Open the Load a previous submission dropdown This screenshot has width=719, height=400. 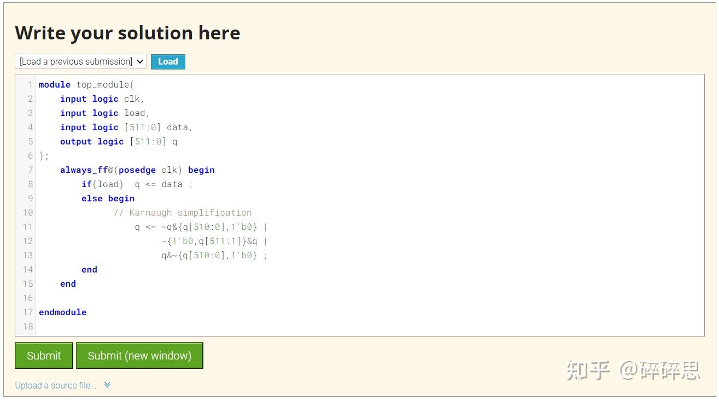coord(80,61)
